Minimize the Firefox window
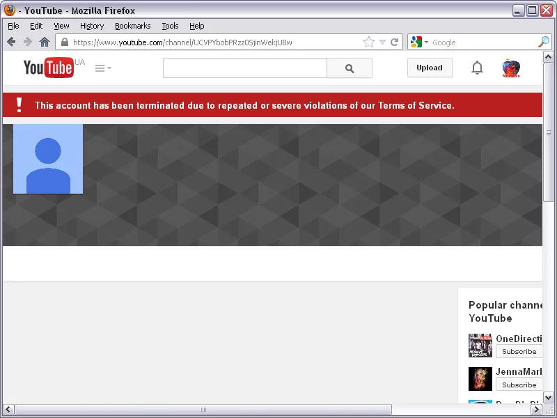Viewport: 557px width, 418px height. click(x=518, y=10)
